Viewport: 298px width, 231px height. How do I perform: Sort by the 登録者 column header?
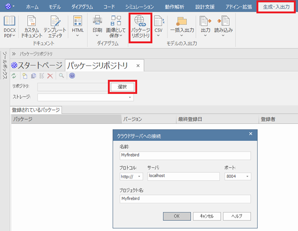(x=279, y=119)
